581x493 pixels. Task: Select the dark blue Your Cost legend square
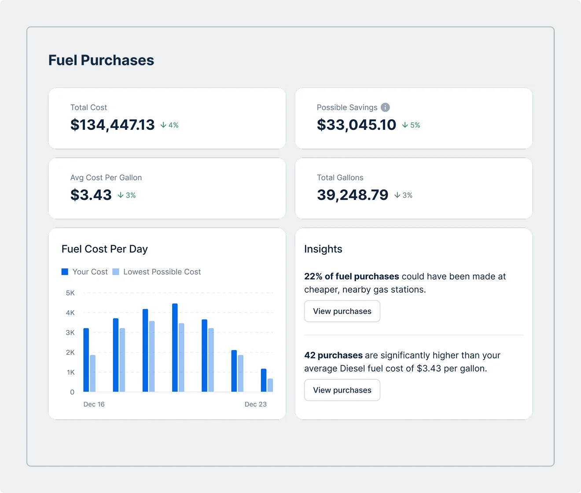pos(65,272)
